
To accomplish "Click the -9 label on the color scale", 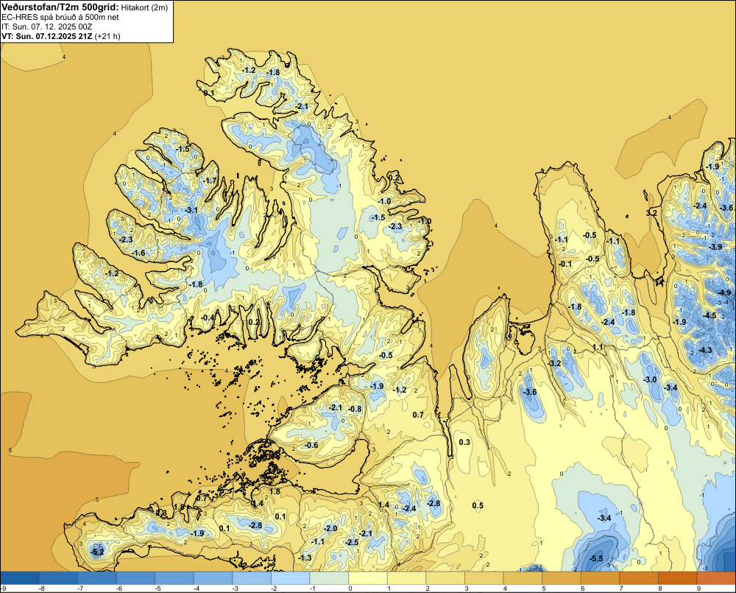I will click(3, 589).
